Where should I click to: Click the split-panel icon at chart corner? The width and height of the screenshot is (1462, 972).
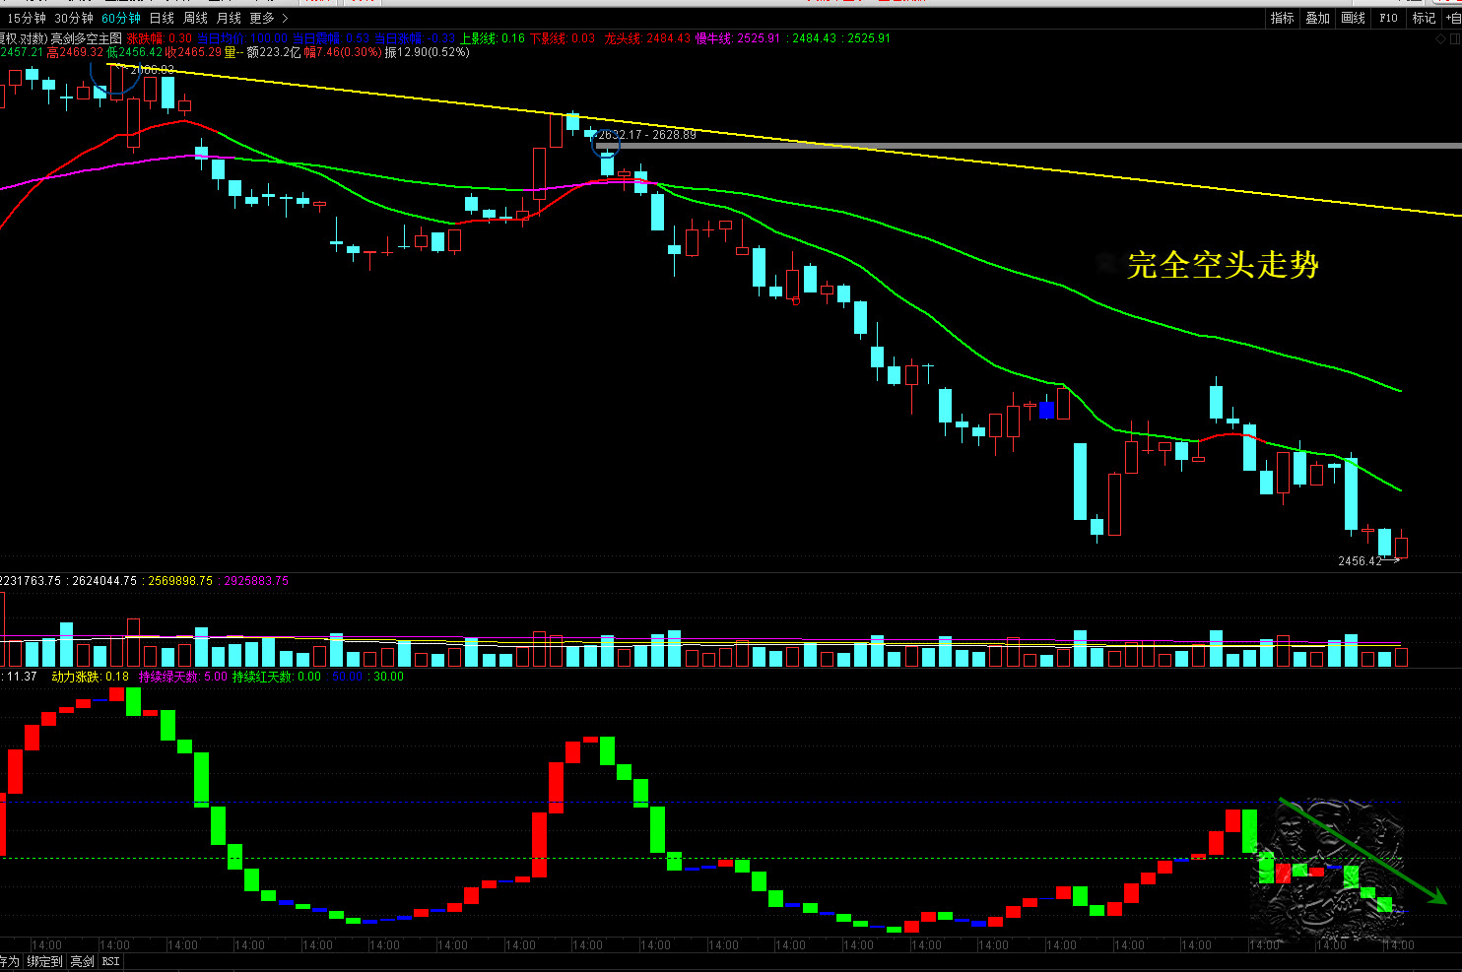pos(1455,39)
